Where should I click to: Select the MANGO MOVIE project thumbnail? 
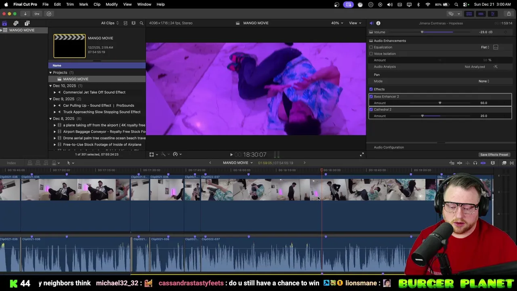(69, 46)
